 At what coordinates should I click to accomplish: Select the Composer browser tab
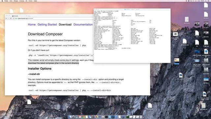pyautogui.click(x=19, y=16)
